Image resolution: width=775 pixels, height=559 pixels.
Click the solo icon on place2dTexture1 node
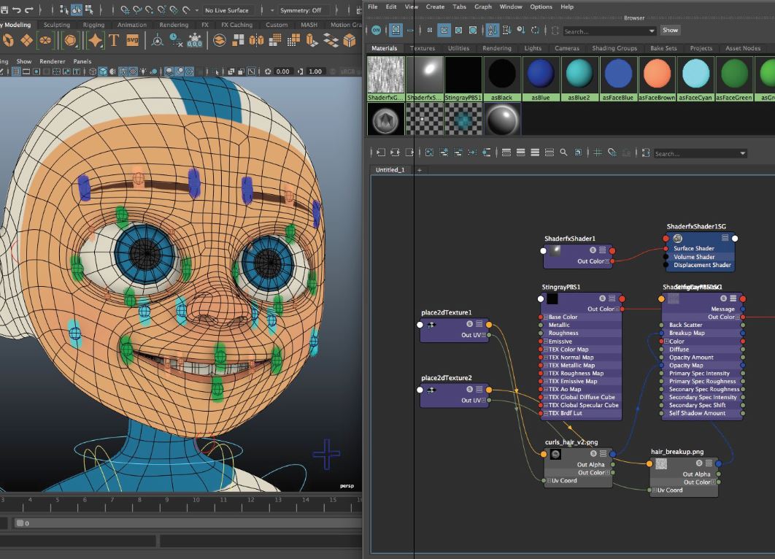click(x=469, y=324)
